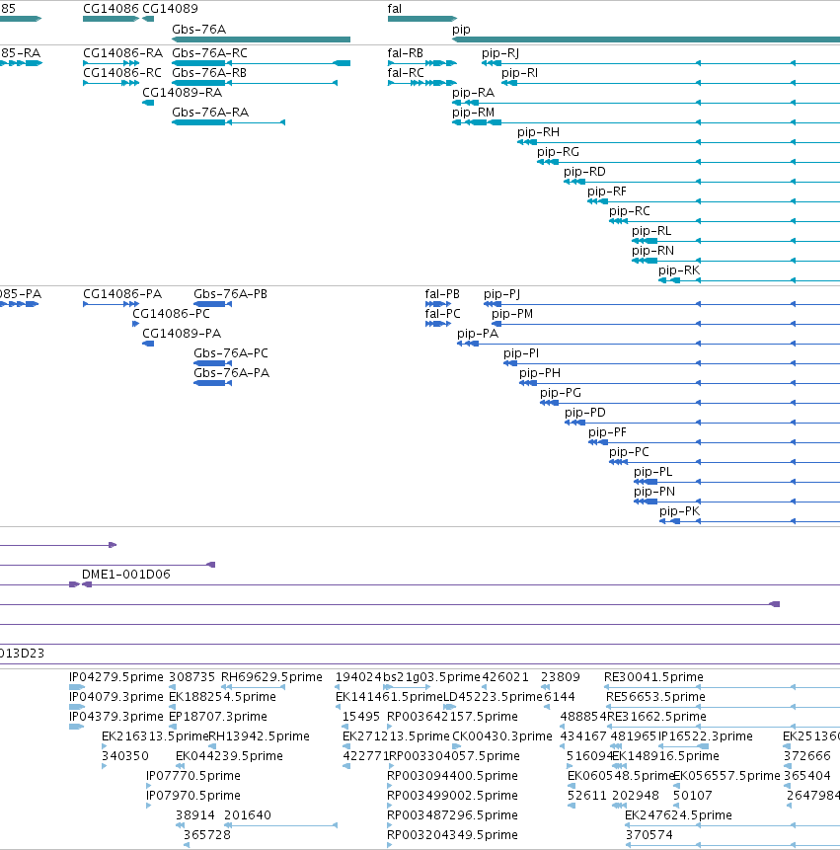Select protein CG14086-PA

122,294
